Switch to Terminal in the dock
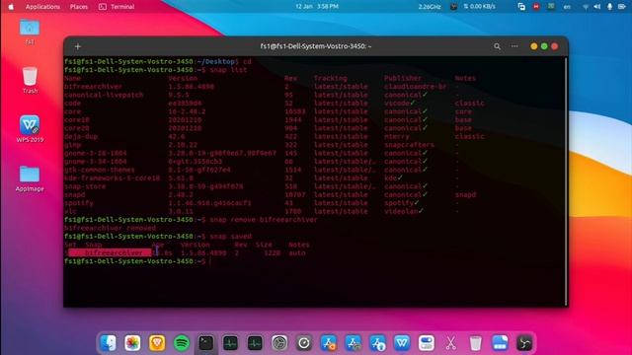The height and width of the screenshot is (355, 632). pyautogui.click(x=206, y=343)
